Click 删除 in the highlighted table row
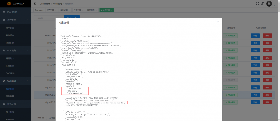 pyautogui.click(x=267, y=95)
